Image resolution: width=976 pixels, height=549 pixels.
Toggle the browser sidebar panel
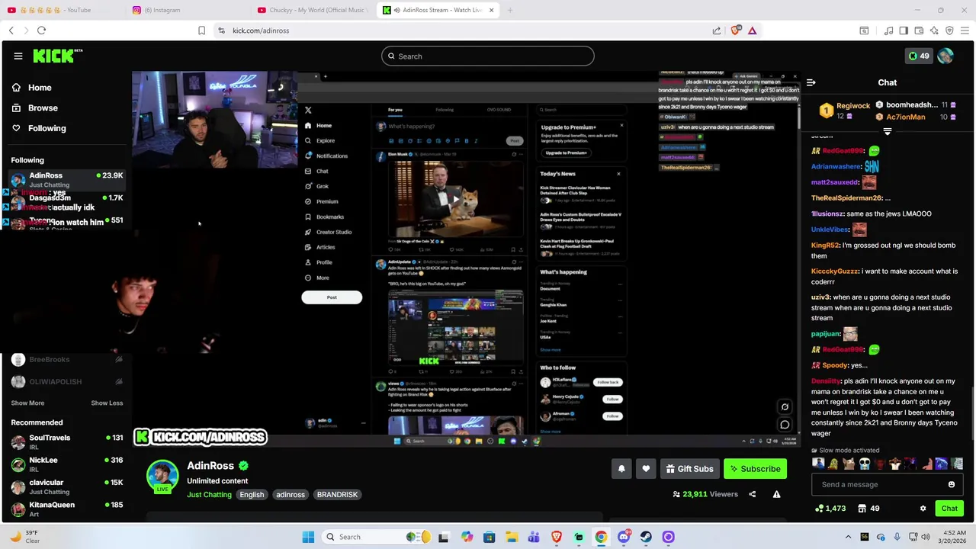click(904, 30)
